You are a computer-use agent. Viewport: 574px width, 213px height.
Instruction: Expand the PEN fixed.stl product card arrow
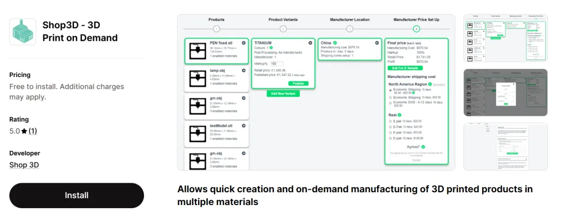[x=244, y=42]
